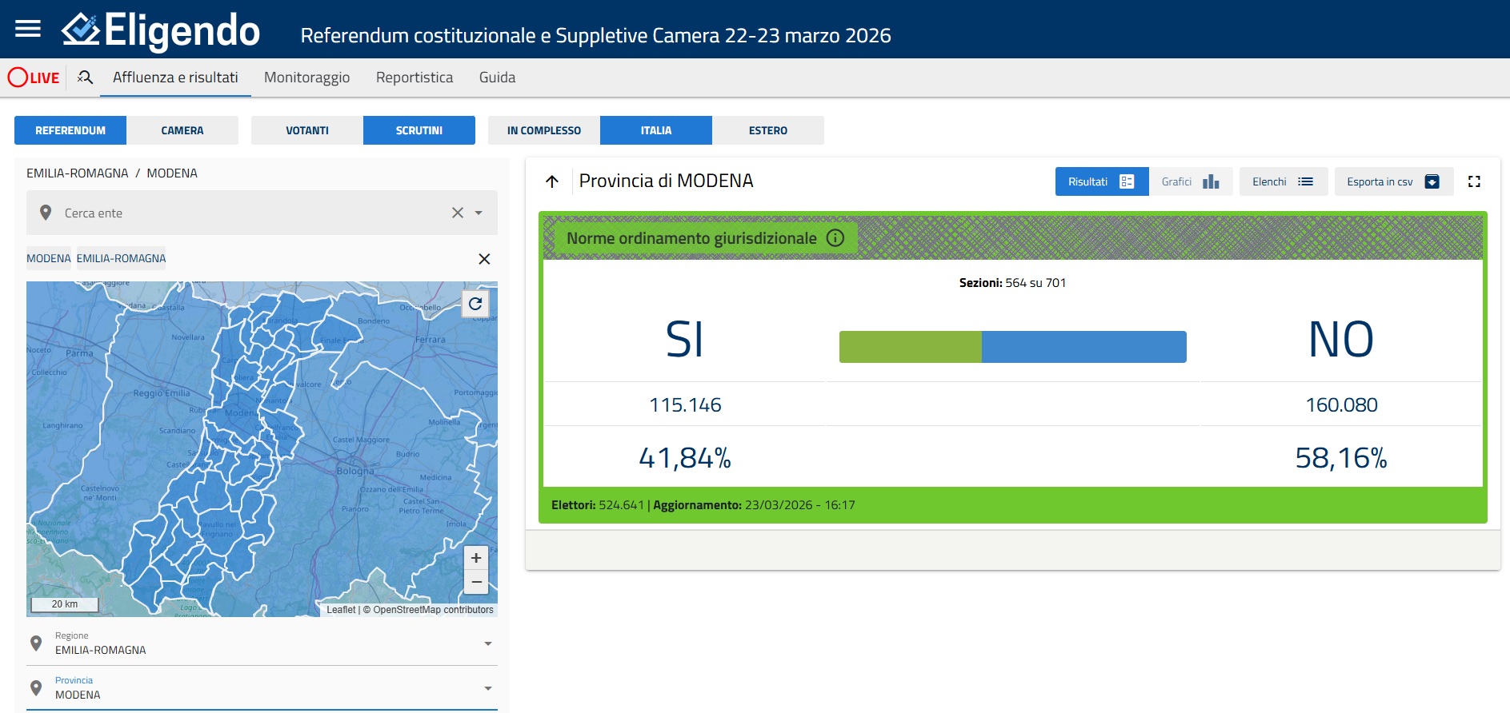Image resolution: width=1510 pixels, height=713 pixels.
Task: Click the SI/NO results bar
Action: pyautogui.click(x=1012, y=347)
